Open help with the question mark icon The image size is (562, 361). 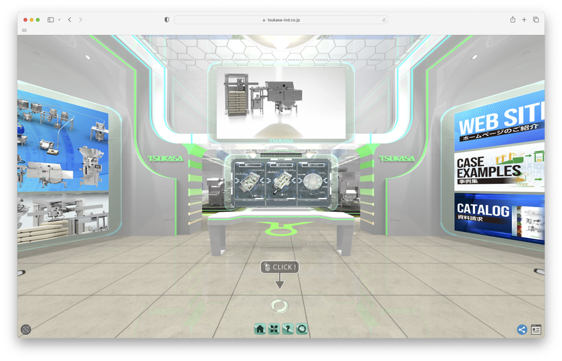(x=288, y=329)
